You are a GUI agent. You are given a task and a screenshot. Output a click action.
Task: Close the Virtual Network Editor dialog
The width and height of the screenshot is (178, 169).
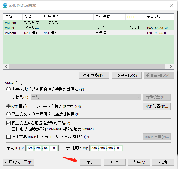point(172,5)
